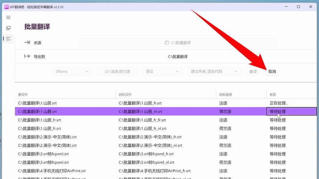Image resolution: width=319 pixels, height=179 pixels.
Task: Expand the 译文 output mode dropdown
Action: [162, 72]
